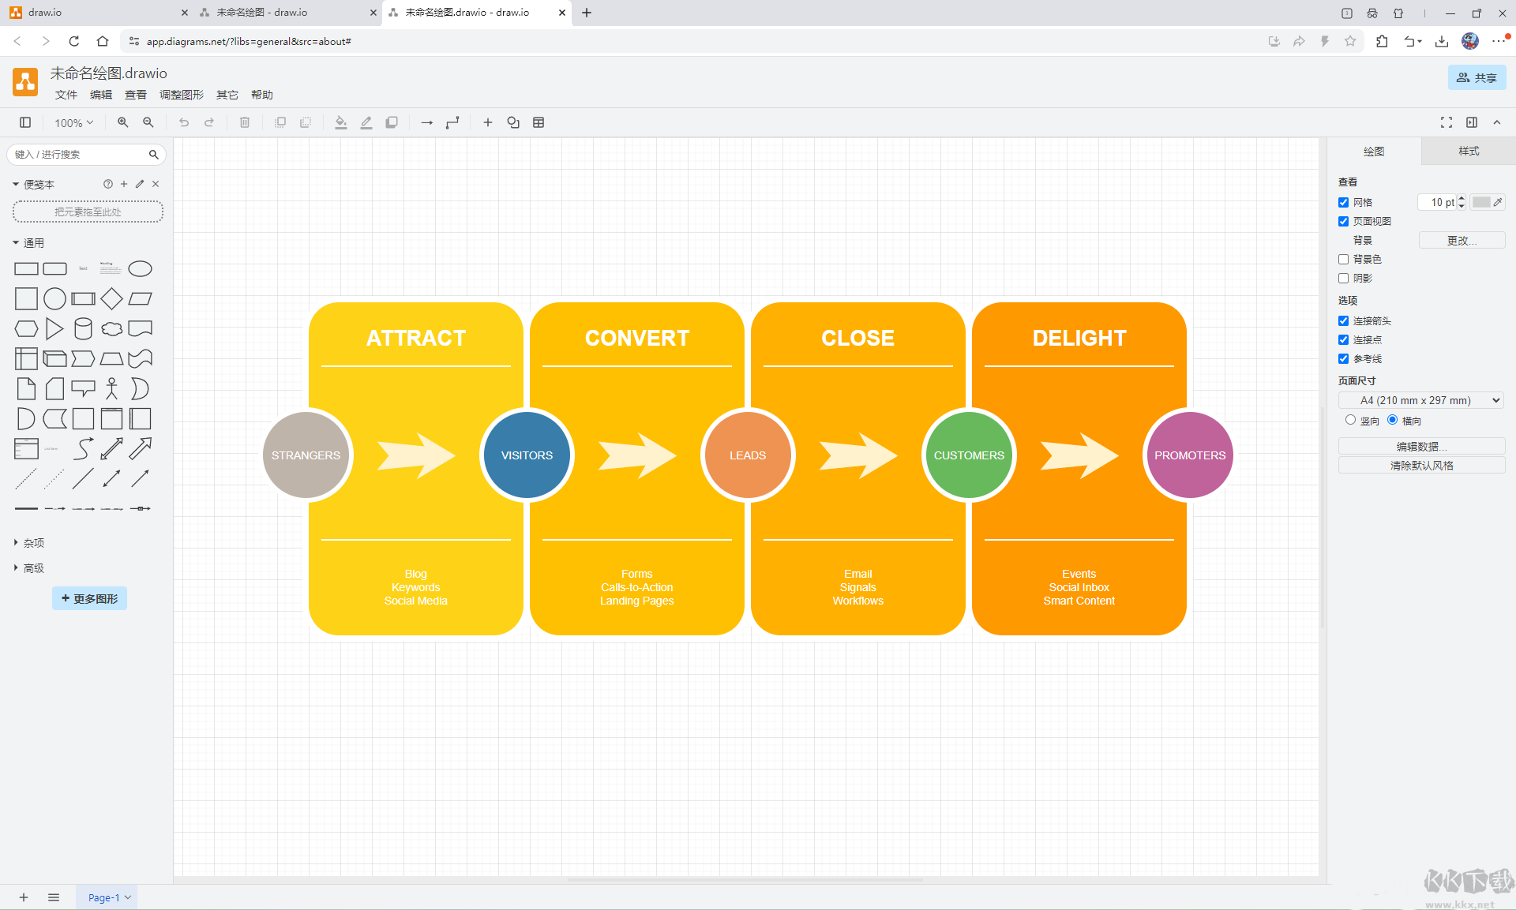Click the undo arrow icon
The image size is (1516, 910).
[x=184, y=122]
